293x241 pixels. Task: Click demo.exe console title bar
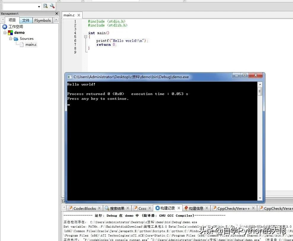[131, 77]
